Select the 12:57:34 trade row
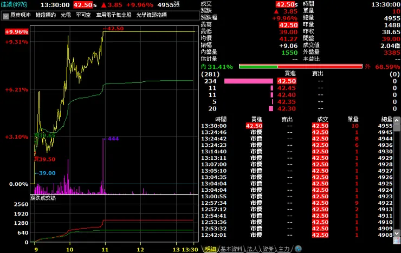 coord(296,203)
